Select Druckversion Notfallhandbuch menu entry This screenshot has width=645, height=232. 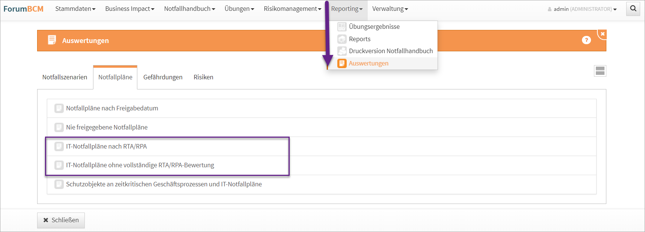coord(391,51)
